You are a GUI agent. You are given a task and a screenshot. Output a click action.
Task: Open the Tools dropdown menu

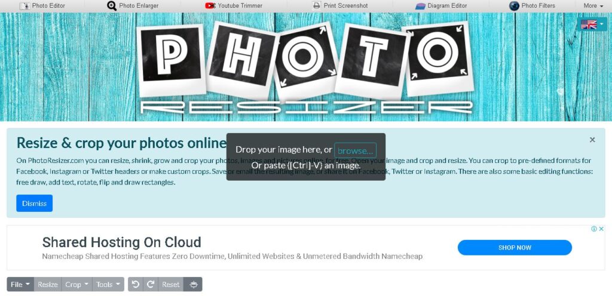coord(108,284)
